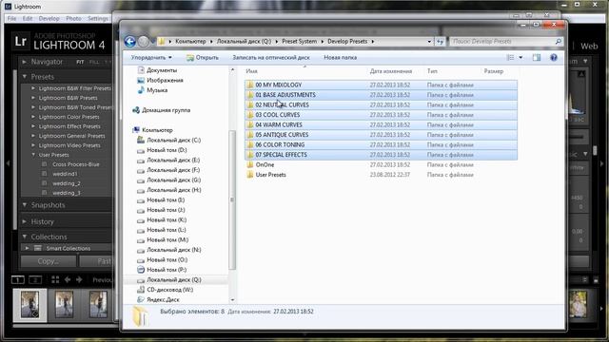This screenshot has width=609, height=342.
Task: Click Lightroom Copy... button
Action: click(x=49, y=261)
